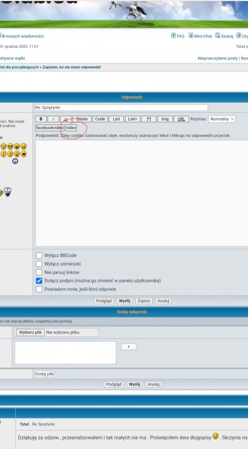248x449 pixels.
Task: Open the Szukaj search link
Action: click(x=227, y=36)
